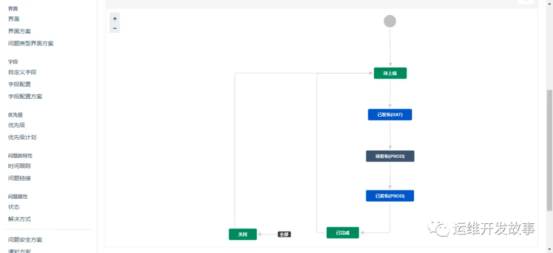553x253 pixels.
Task: Select the 关闭 status node
Action: (x=242, y=234)
